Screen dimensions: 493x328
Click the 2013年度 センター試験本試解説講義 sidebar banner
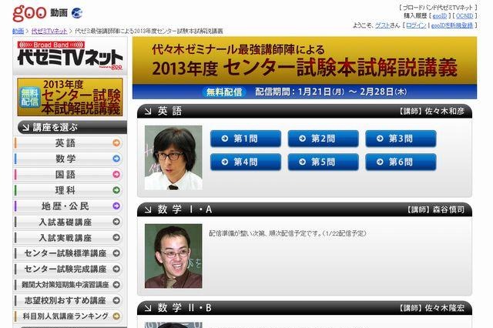tap(70, 97)
